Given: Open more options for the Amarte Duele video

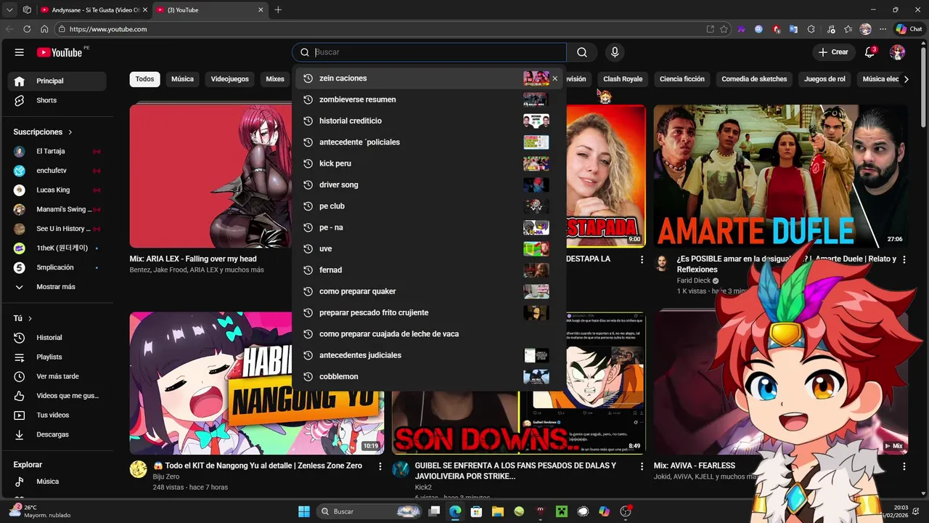Looking at the screenshot, I should [x=904, y=259].
